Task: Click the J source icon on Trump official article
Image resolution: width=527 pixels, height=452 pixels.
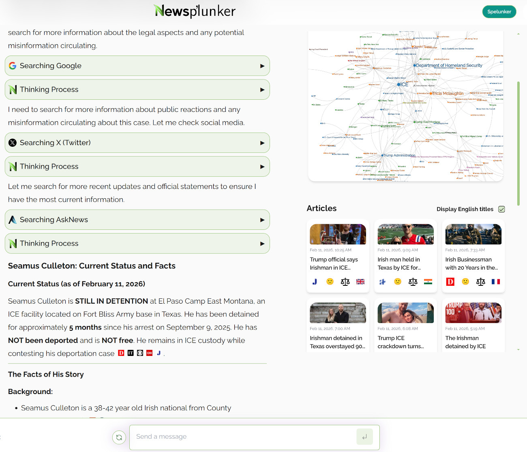Action: pyautogui.click(x=315, y=282)
